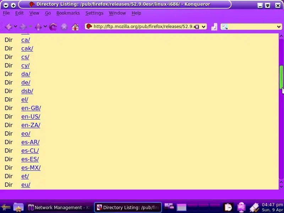Open the Window menu
Image resolution: width=284 pixels, height=213 pixels.
[118, 13]
